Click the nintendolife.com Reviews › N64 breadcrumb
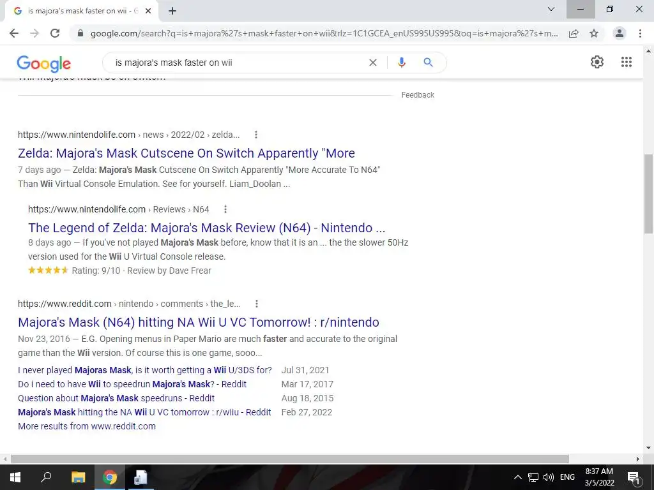This screenshot has width=654, height=490. tap(118, 209)
